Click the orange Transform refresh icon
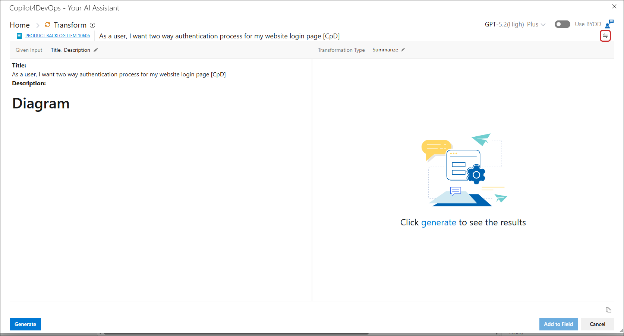The image size is (624, 336). [47, 25]
